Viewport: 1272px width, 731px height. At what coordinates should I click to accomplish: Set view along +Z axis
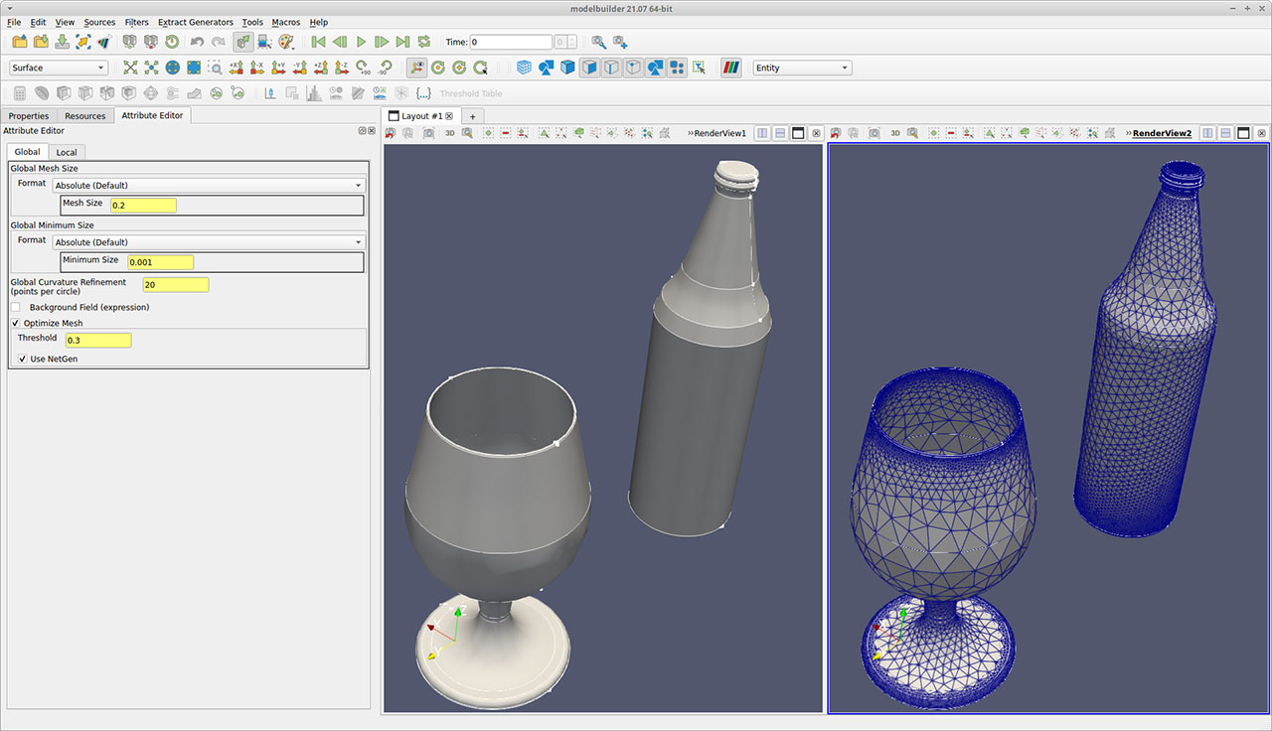(x=321, y=68)
